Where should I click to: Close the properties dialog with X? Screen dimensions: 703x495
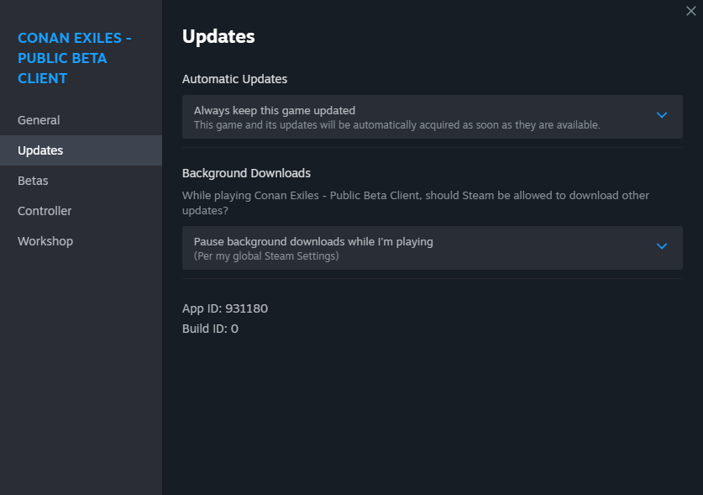pos(691,11)
